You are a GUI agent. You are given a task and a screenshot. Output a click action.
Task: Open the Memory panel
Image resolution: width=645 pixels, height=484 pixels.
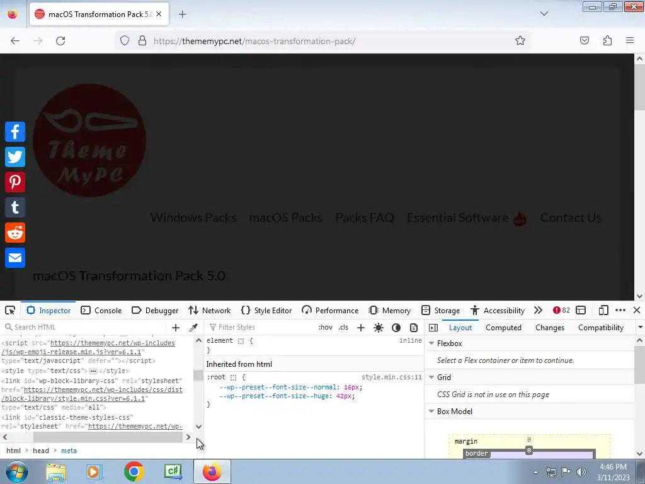[x=389, y=310]
